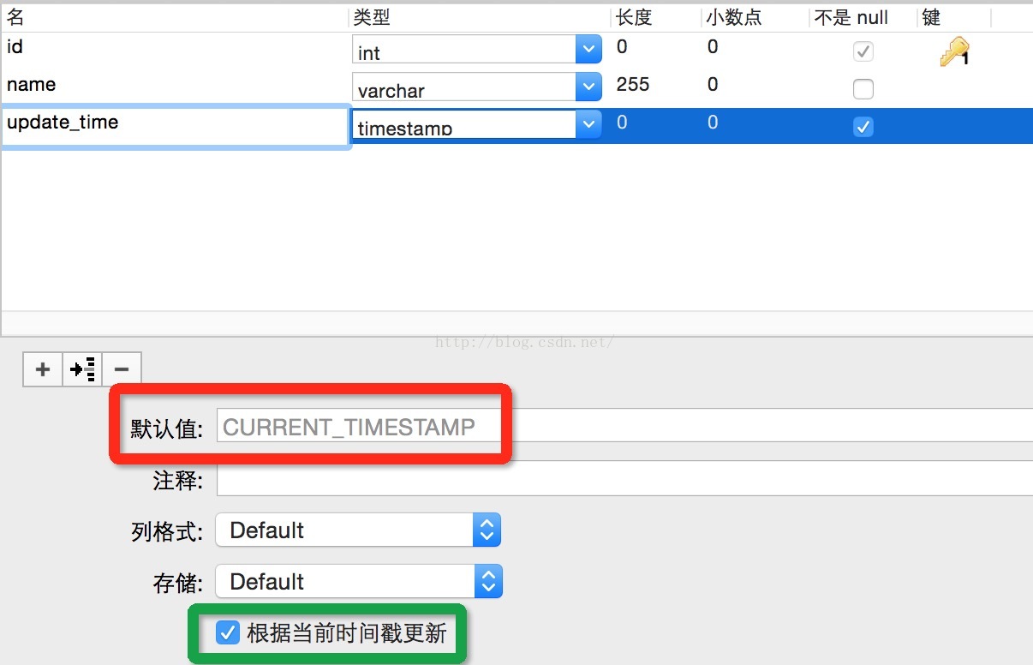1033x665 pixels.
Task: Toggle not null checkbox for name row
Action: coord(863,89)
